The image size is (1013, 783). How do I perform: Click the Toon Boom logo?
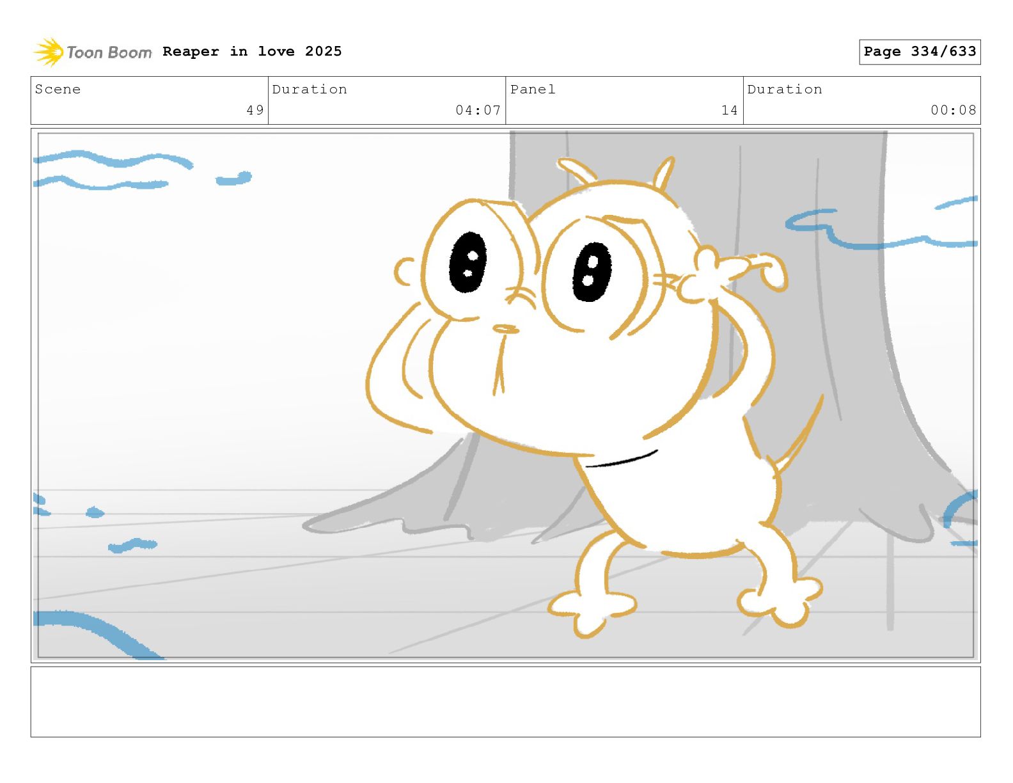pos(93,52)
